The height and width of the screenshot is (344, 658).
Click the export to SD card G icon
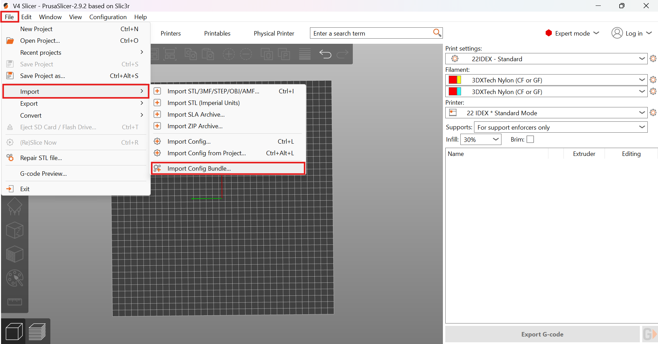pos(649,334)
